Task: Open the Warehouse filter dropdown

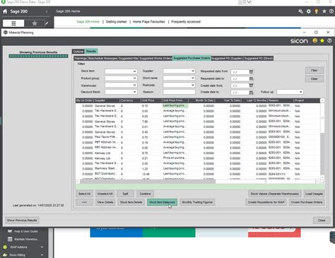Action: coord(121,85)
